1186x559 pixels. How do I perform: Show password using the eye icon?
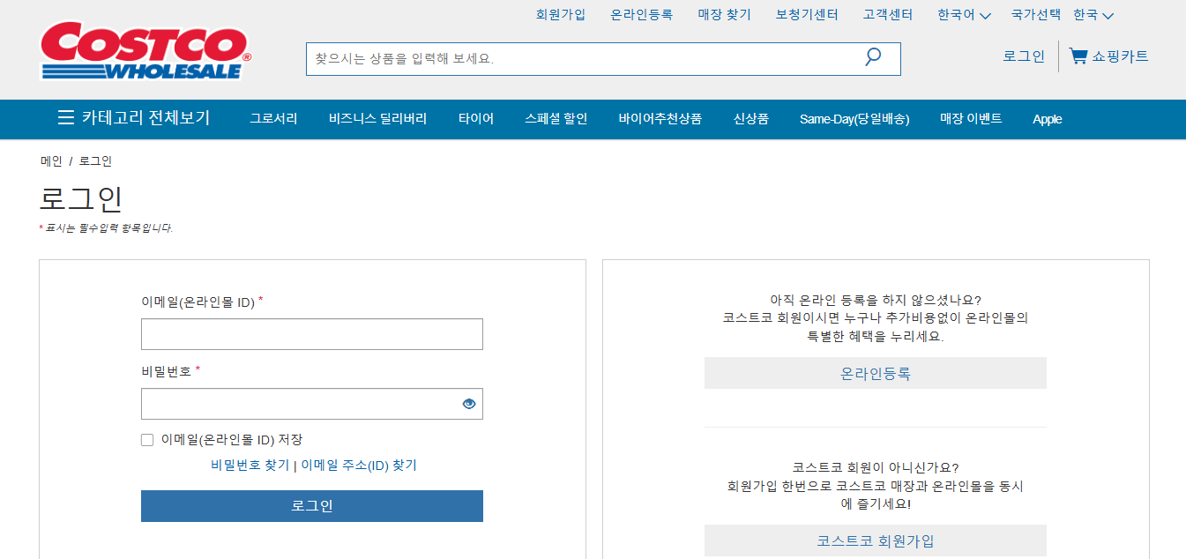(x=467, y=403)
